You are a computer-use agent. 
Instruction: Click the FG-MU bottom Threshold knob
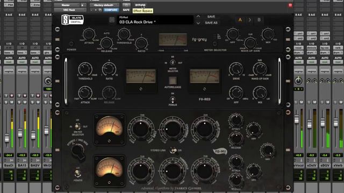(x=173, y=170)
